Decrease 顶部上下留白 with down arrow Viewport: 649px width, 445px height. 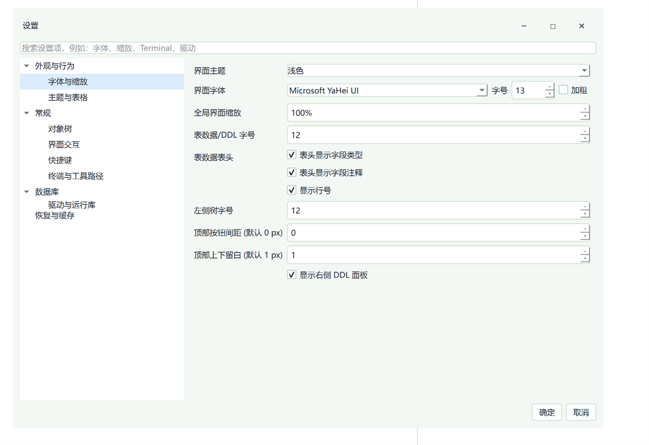pyautogui.click(x=585, y=259)
